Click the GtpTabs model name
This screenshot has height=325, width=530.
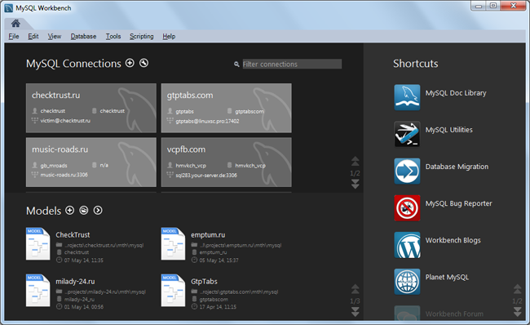coord(204,282)
